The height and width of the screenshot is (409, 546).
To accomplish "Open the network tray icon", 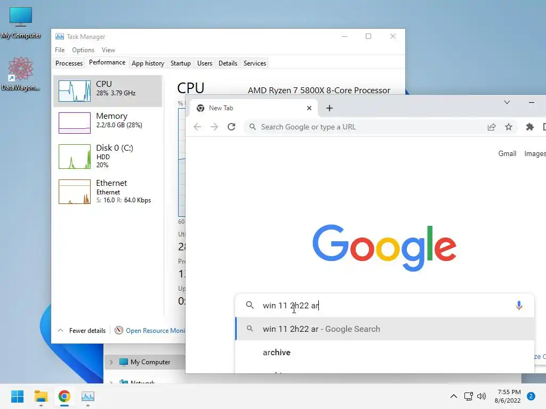I will [468, 396].
